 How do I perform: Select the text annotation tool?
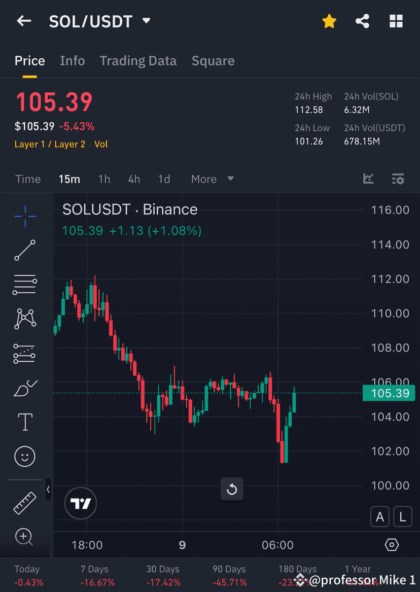[24, 422]
